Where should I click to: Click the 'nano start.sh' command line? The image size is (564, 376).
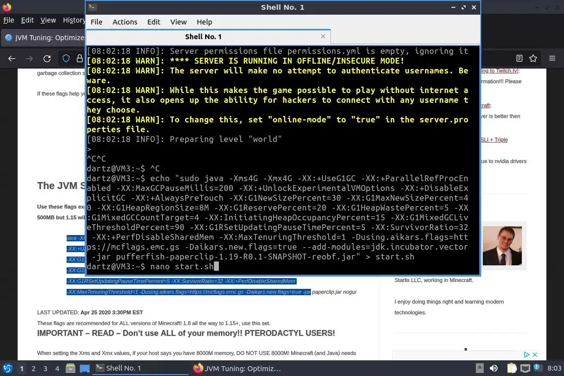coord(153,267)
